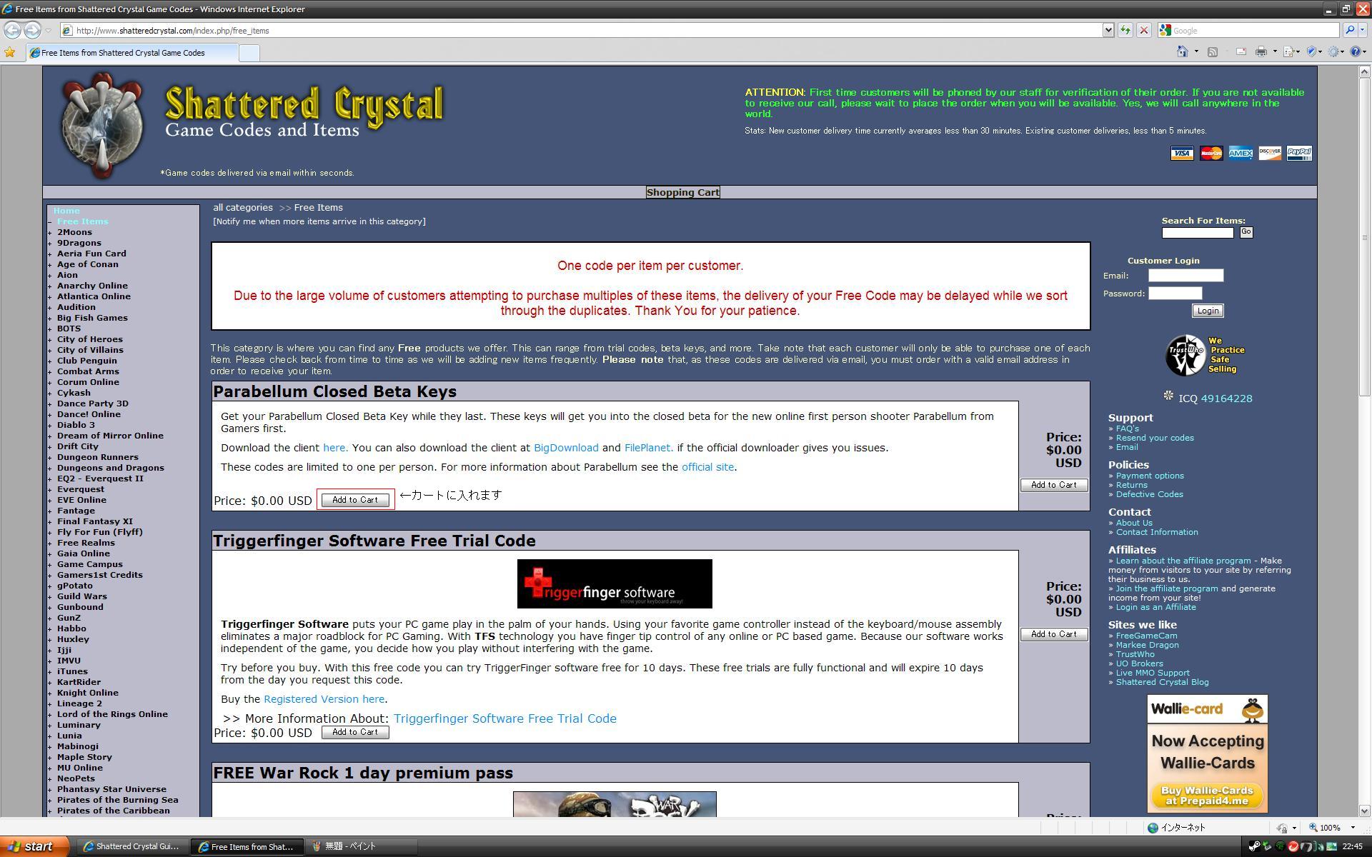This screenshot has width=1372, height=857.
Task: Click the Visa card icon
Action: click(1182, 154)
